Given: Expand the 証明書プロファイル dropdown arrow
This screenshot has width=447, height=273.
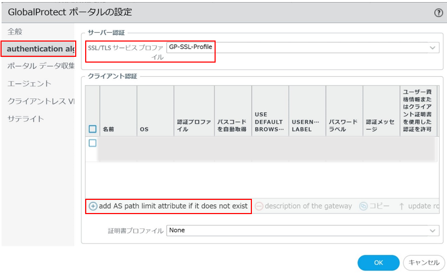Looking at the screenshot, I should click(x=432, y=230).
